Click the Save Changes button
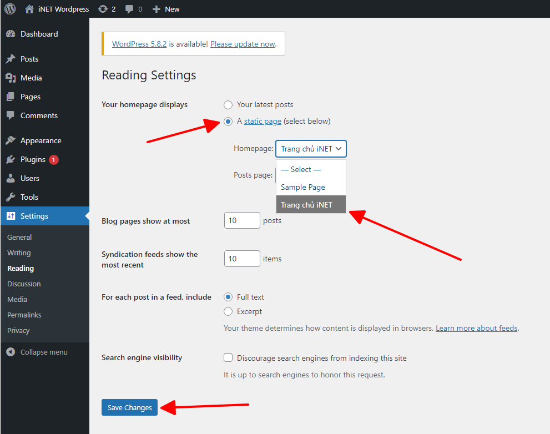550x434 pixels. (129, 407)
